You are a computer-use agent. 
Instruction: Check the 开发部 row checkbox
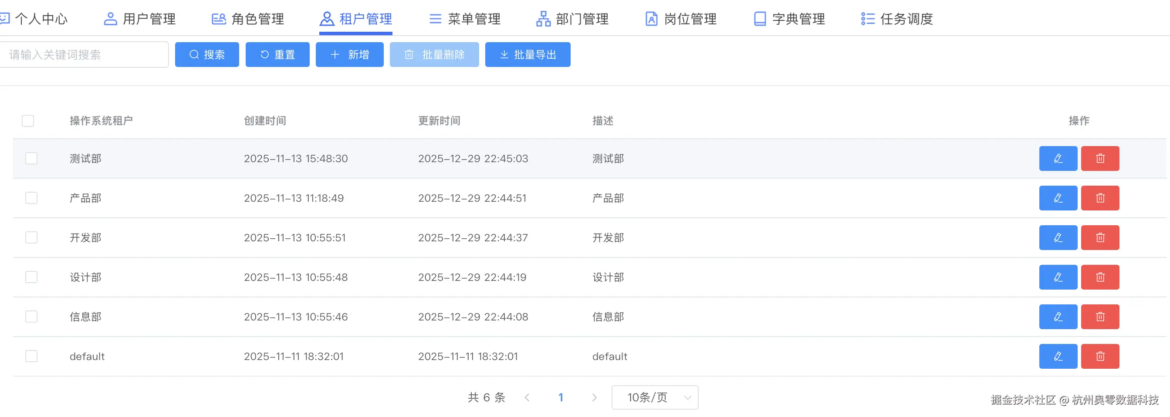click(x=31, y=237)
